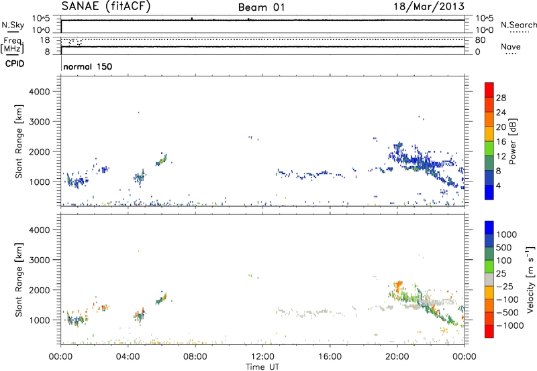Pick the bright blue bottom power colorbar segment

point(489,192)
